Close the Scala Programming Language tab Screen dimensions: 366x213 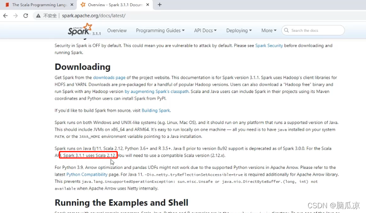pyautogui.click(x=72, y=5)
